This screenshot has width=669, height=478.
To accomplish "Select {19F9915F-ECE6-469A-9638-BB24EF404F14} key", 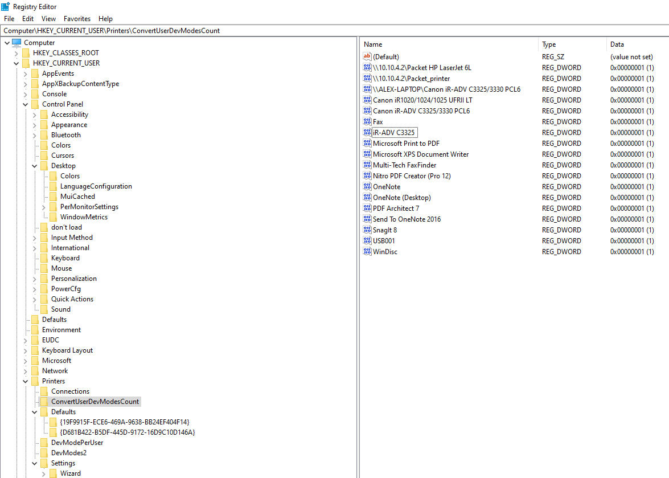I will (125, 422).
